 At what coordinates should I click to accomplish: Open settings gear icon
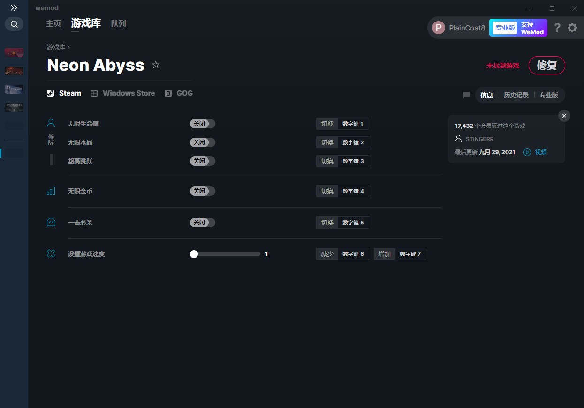pyautogui.click(x=572, y=28)
